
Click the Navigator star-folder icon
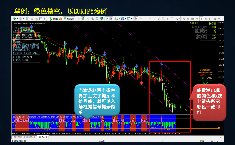pyautogui.click(x=36, y=19)
